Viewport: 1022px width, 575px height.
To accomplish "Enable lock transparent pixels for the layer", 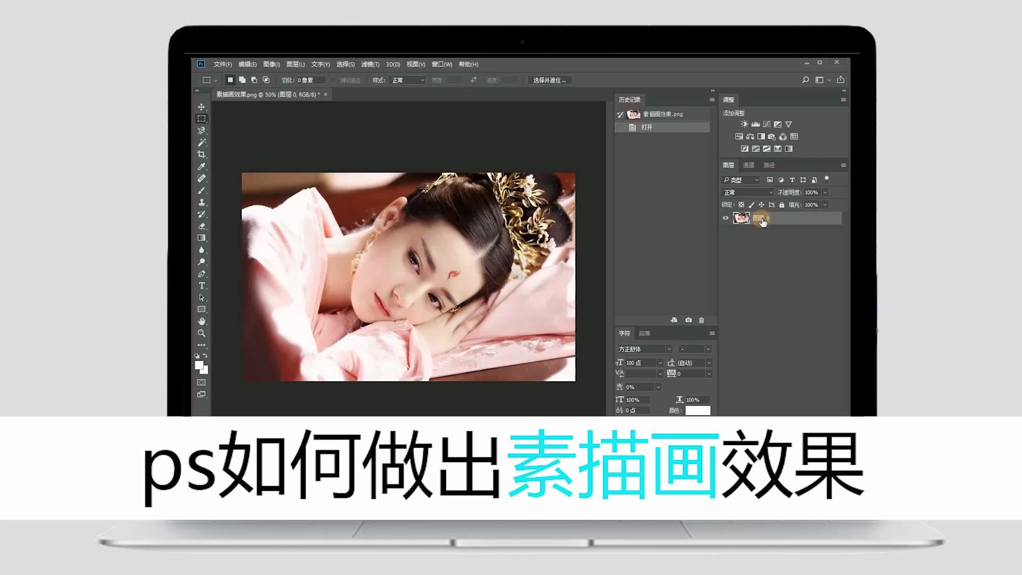I will point(740,204).
